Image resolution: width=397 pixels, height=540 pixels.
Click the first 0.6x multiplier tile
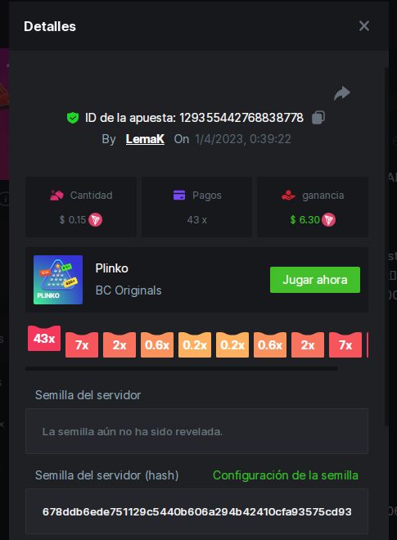tap(157, 344)
